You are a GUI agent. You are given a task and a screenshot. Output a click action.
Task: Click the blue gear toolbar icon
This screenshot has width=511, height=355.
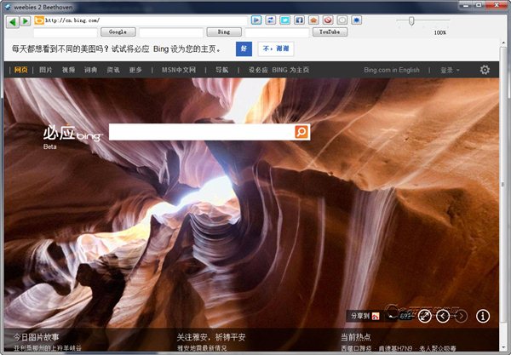pos(357,20)
